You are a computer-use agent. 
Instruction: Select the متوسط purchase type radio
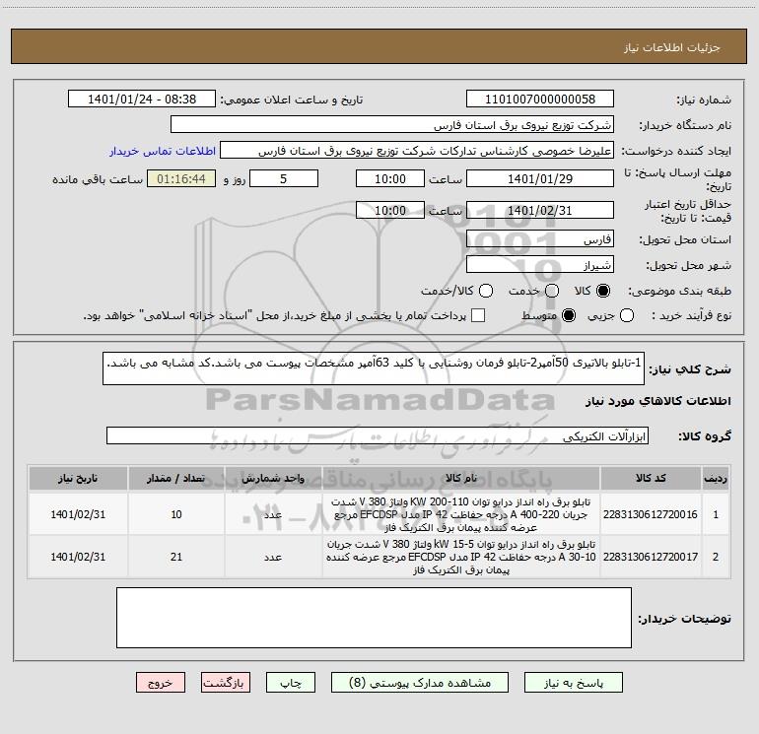[x=569, y=315]
